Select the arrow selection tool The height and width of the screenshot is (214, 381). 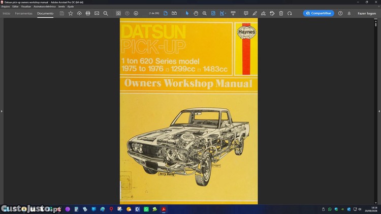pyautogui.click(x=187, y=13)
